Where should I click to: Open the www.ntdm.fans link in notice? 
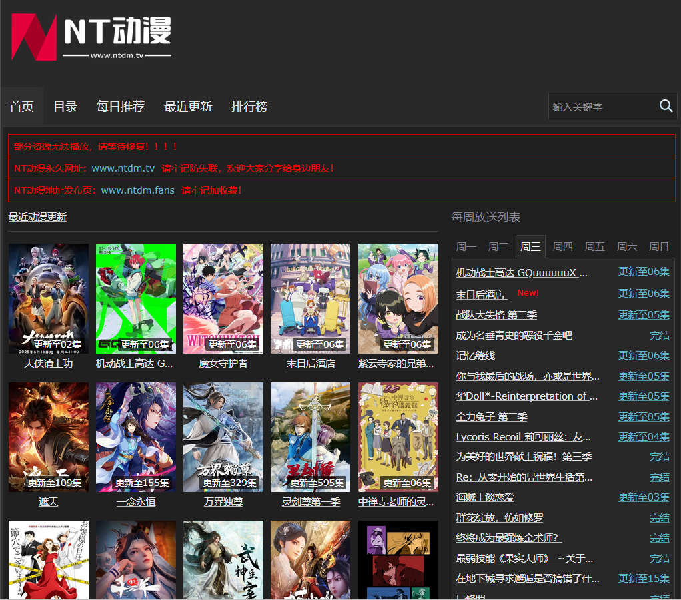click(138, 190)
